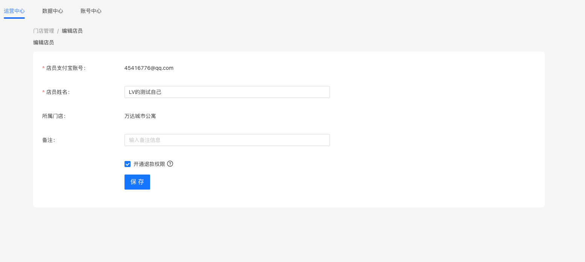Click the slash separator in the breadcrumb
Screen dimensions: 585x262
click(58, 31)
